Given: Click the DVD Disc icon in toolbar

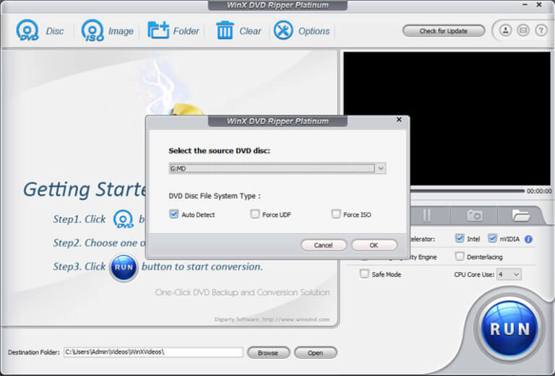Looking at the screenshot, I should 27,30.
